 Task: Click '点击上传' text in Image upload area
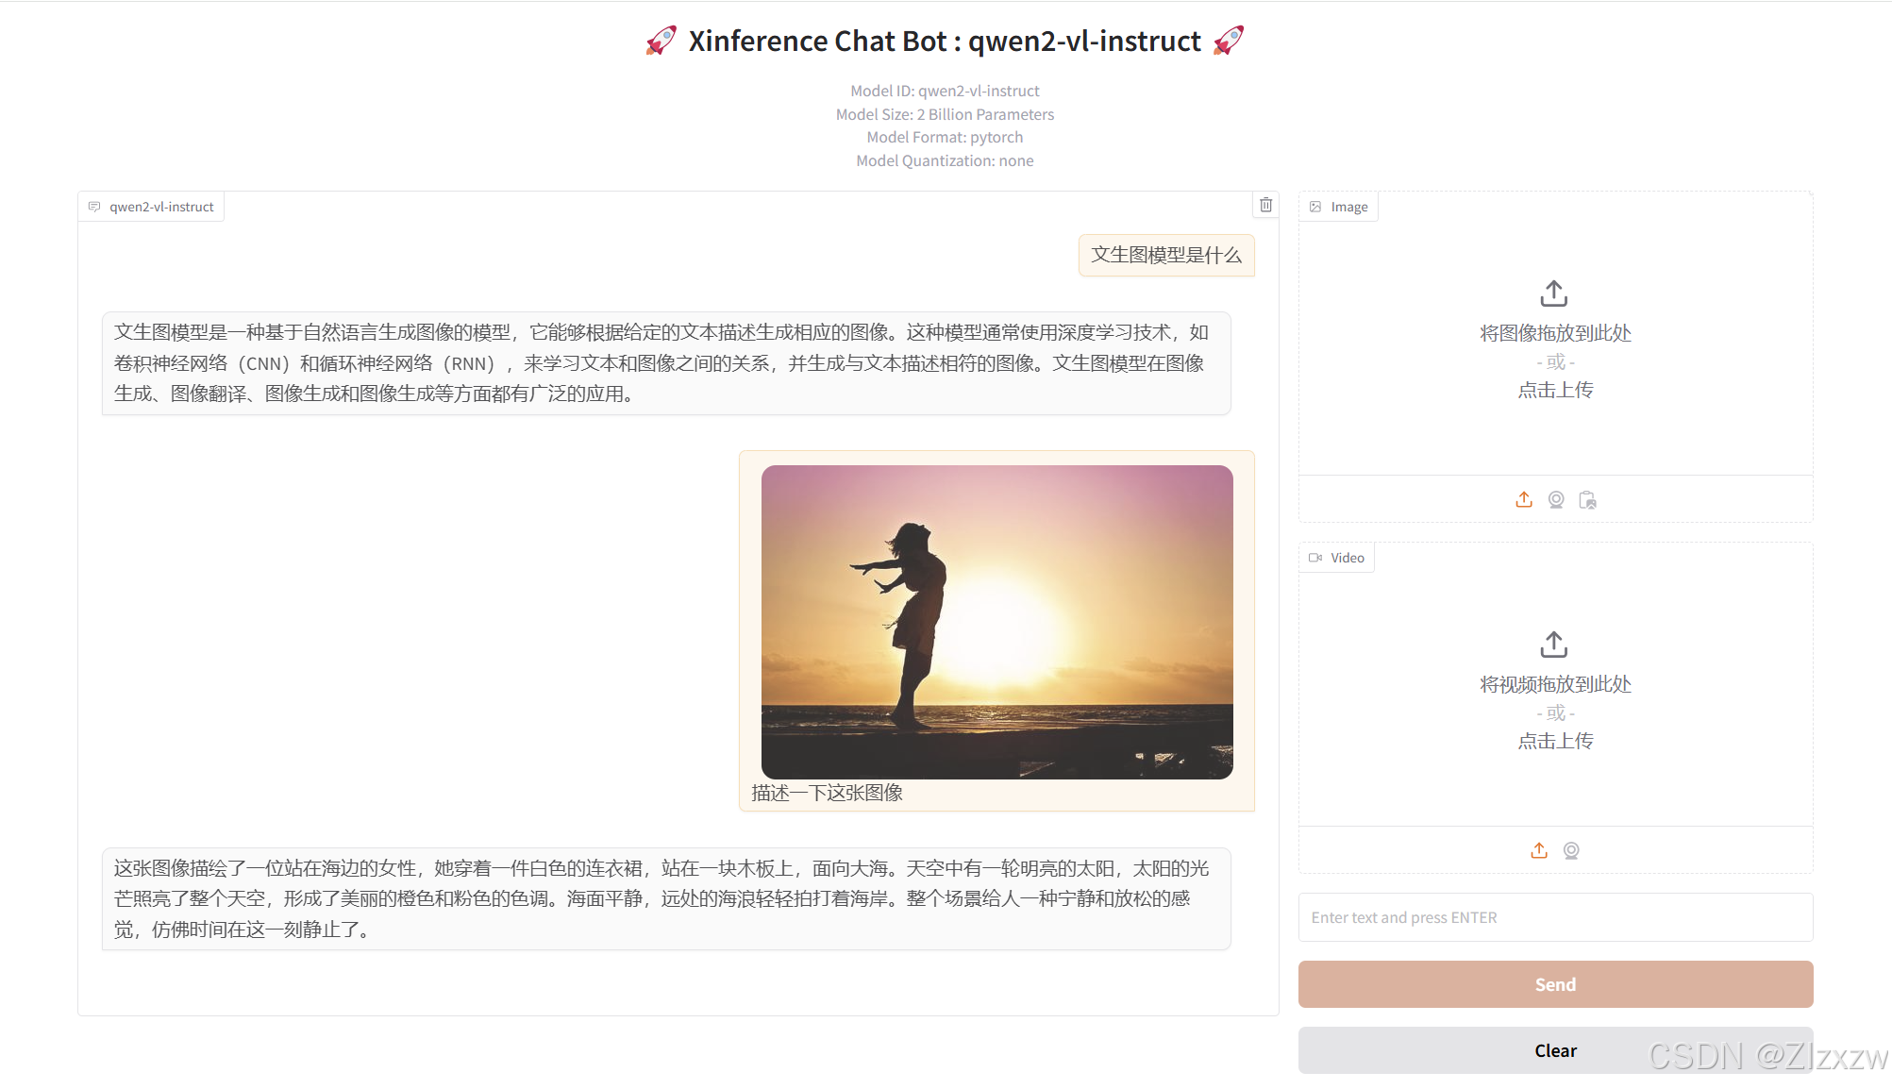click(x=1555, y=390)
